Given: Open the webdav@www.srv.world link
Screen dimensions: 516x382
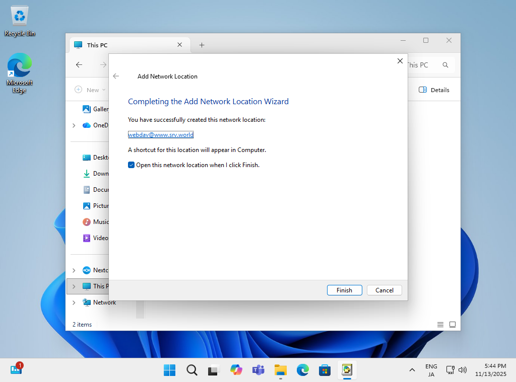Looking at the screenshot, I should click(x=161, y=135).
